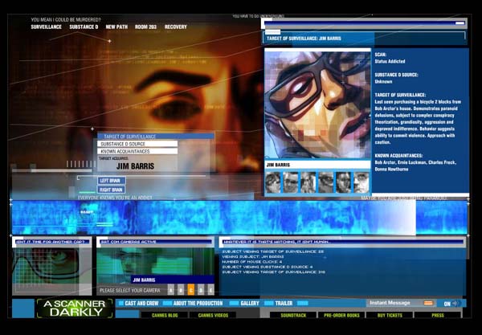
Task: Select the third character thumbnail under Jim Barris
Action: [x=308, y=182]
